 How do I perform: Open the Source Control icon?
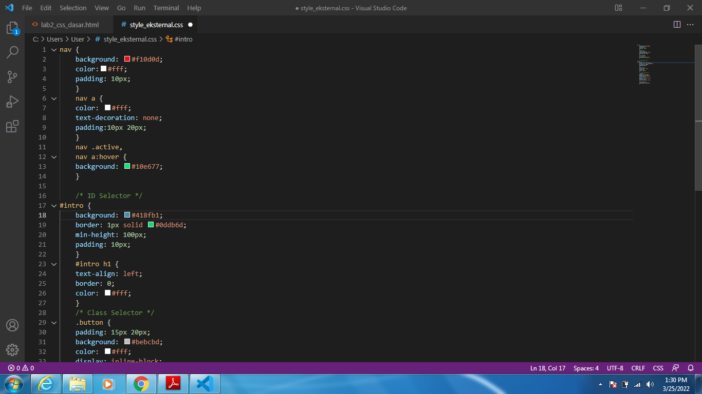click(x=12, y=76)
